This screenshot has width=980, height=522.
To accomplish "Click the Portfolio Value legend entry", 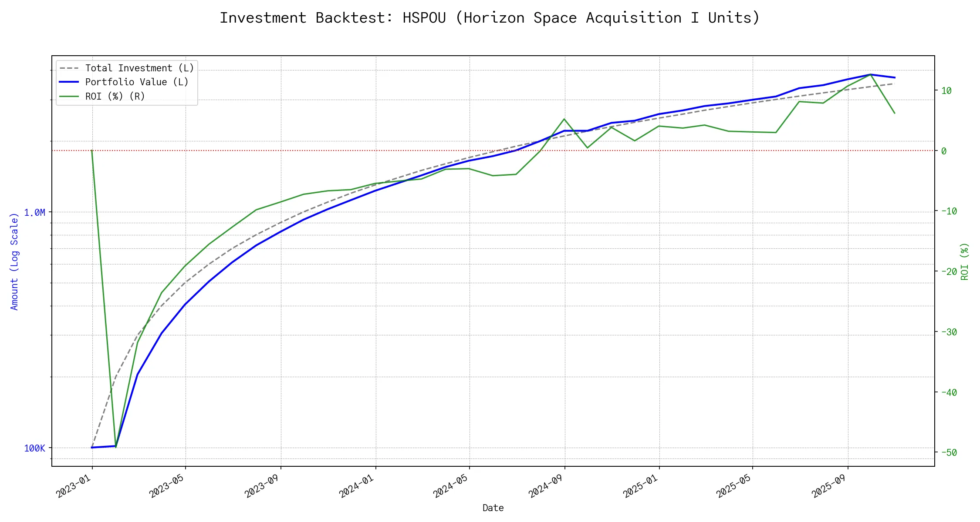I will (137, 82).
